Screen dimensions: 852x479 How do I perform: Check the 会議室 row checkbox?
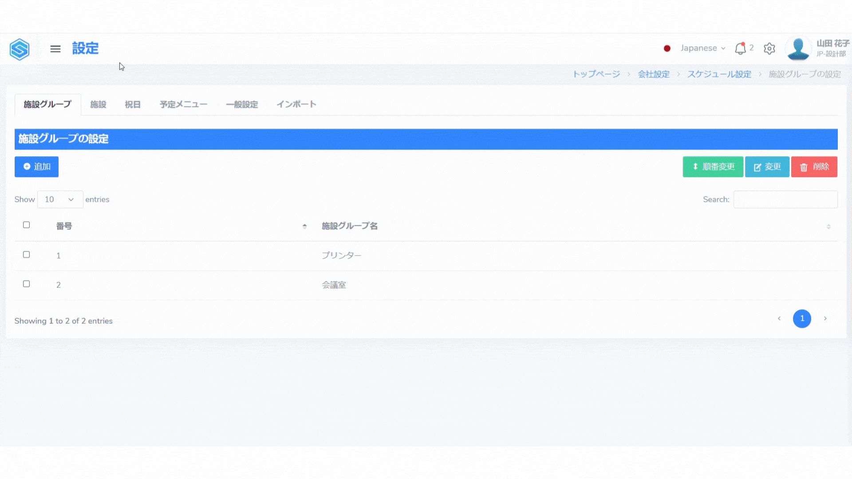(27, 284)
